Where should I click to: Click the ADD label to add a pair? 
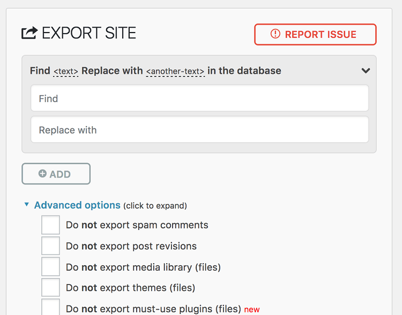[60, 174]
